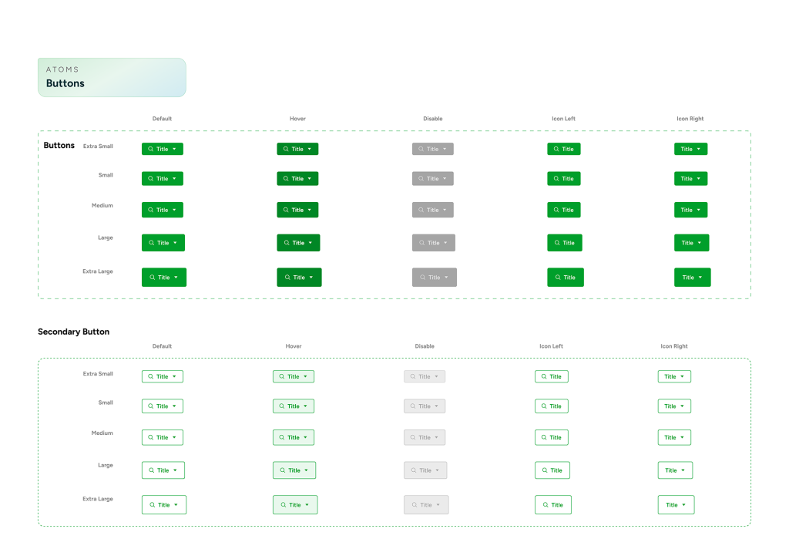Open dropdown arrow on filled Small Default button

pos(174,179)
